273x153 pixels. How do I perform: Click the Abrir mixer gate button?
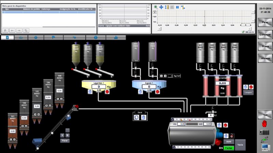[x=229, y=141]
